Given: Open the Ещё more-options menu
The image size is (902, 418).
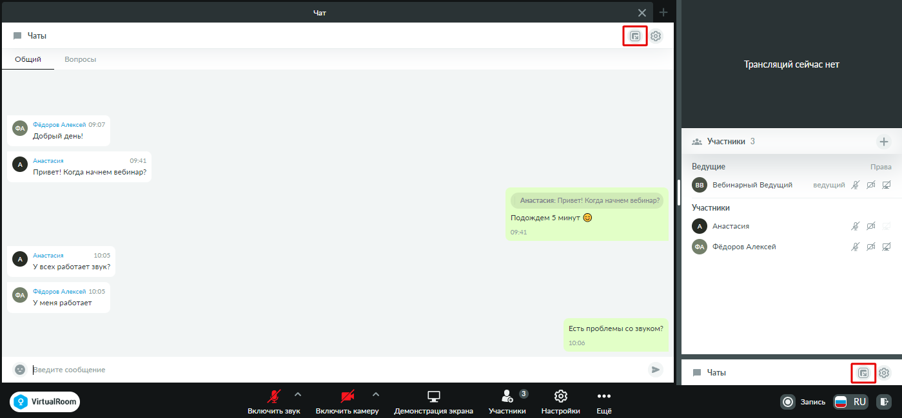Looking at the screenshot, I should point(603,403).
